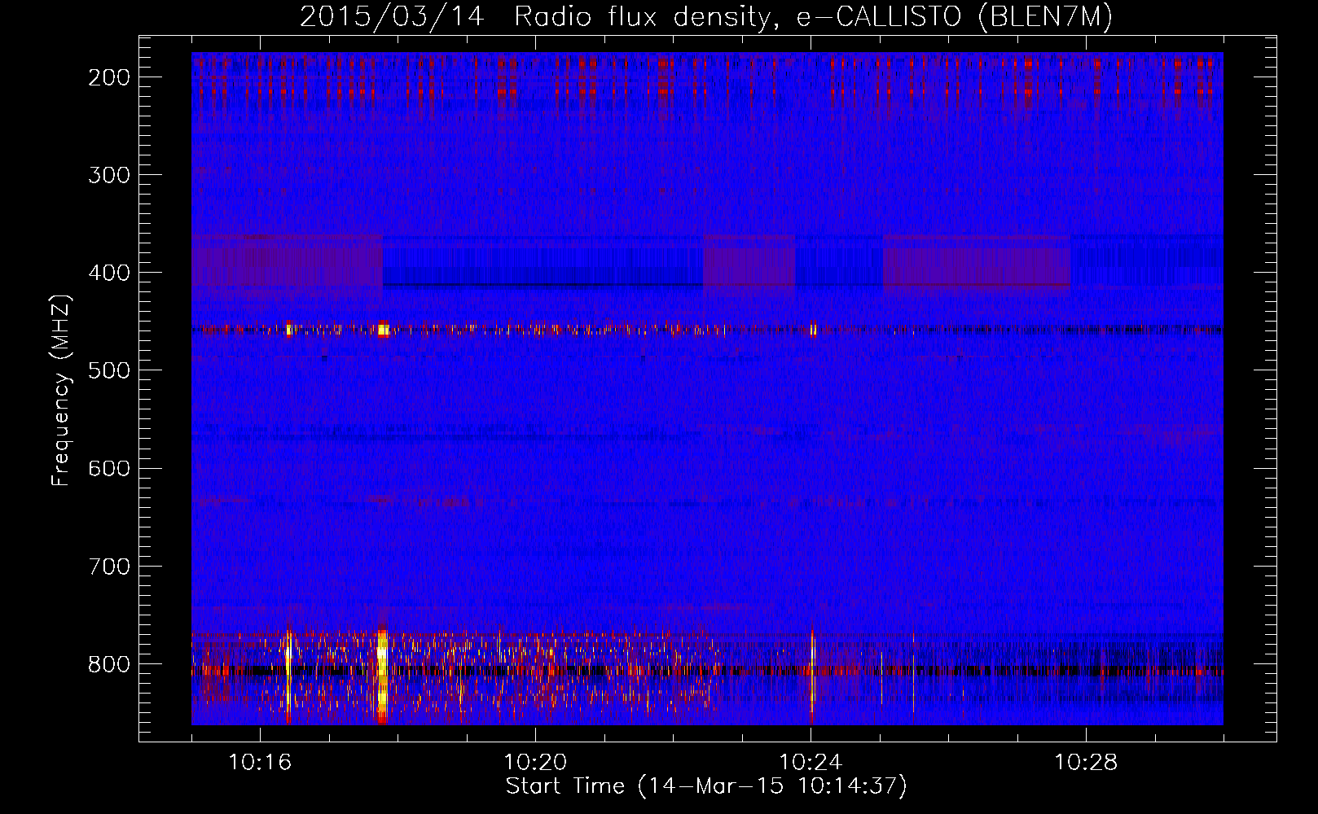1318x814 pixels.
Task: Click the 200 frequency tick label
Action: coord(109,77)
